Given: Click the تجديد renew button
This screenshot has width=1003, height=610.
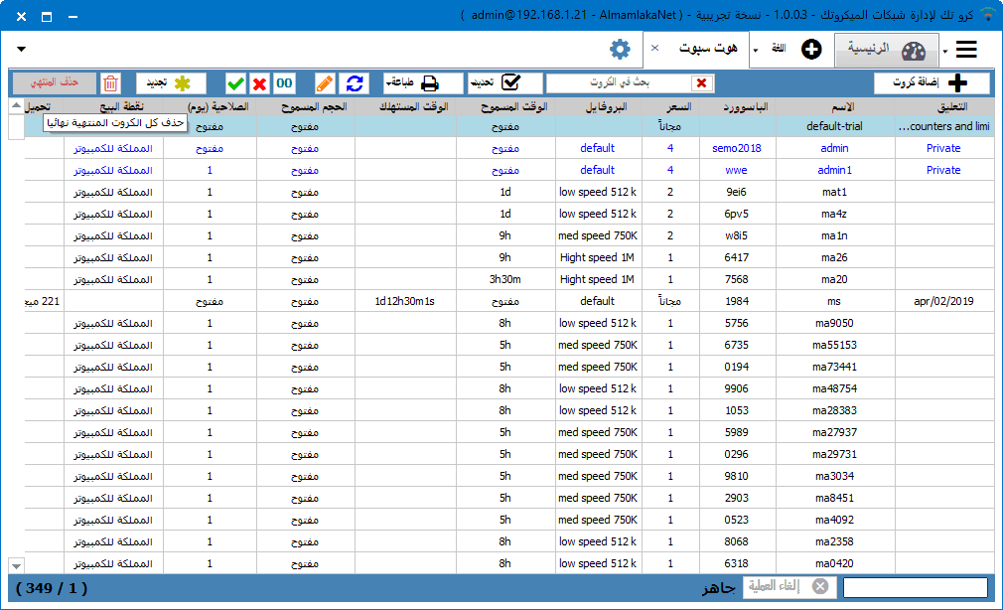Looking at the screenshot, I should pyautogui.click(x=171, y=83).
